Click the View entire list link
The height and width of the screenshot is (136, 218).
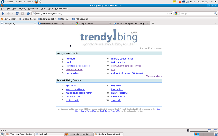(154, 76)
